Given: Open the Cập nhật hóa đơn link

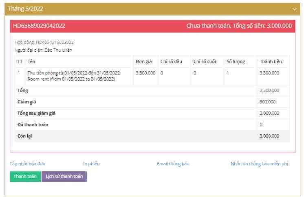Looking at the screenshot, I should pyautogui.click(x=27, y=164).
